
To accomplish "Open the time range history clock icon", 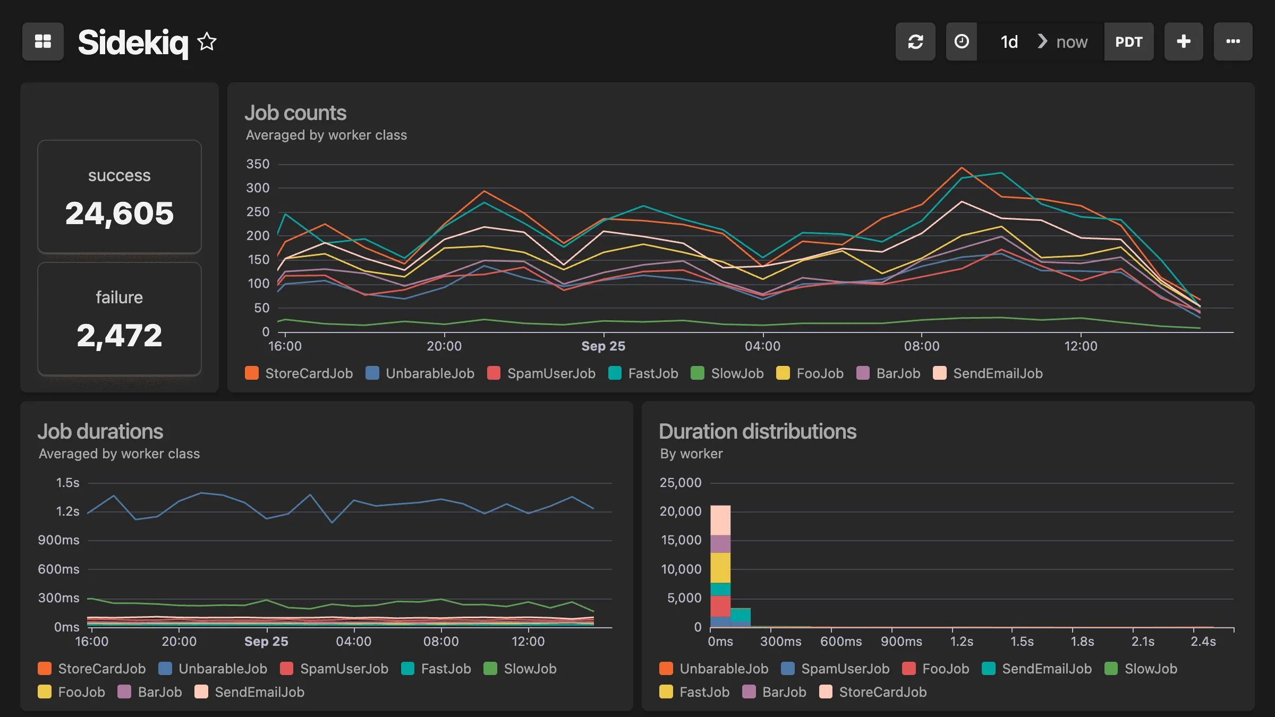I will click(x=961, y=41).
